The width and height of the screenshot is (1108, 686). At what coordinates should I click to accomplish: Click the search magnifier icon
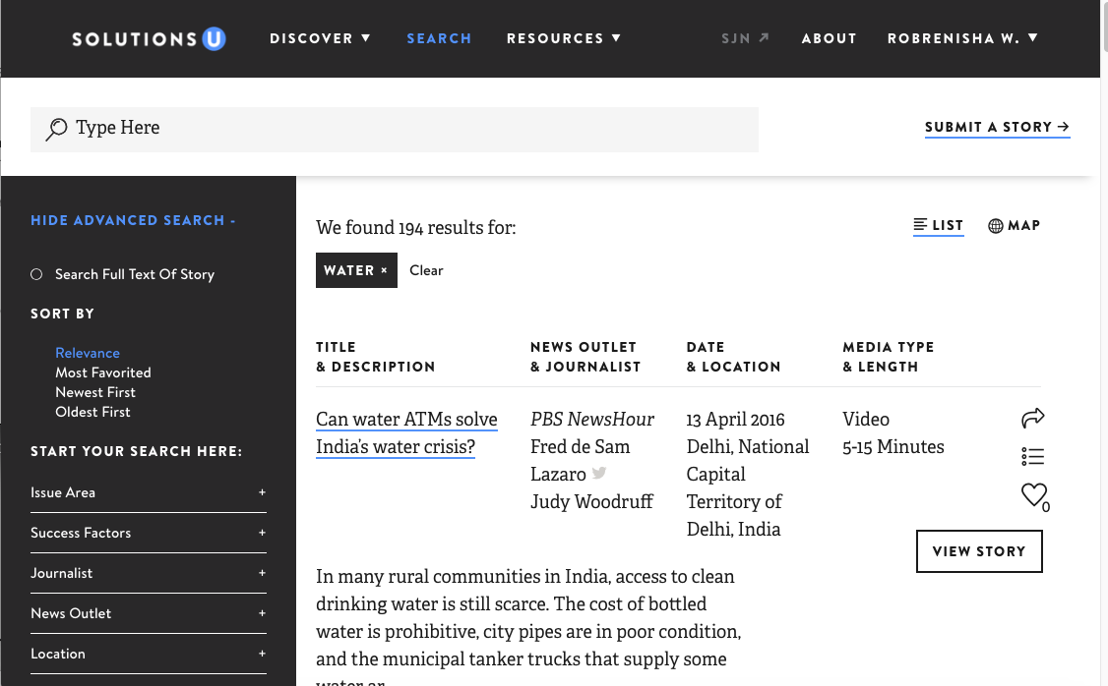(56, 129)
